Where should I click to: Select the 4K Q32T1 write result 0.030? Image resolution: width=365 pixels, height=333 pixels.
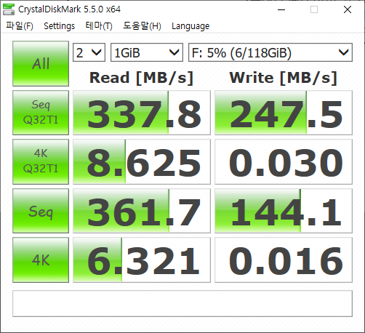pos(284,161)
